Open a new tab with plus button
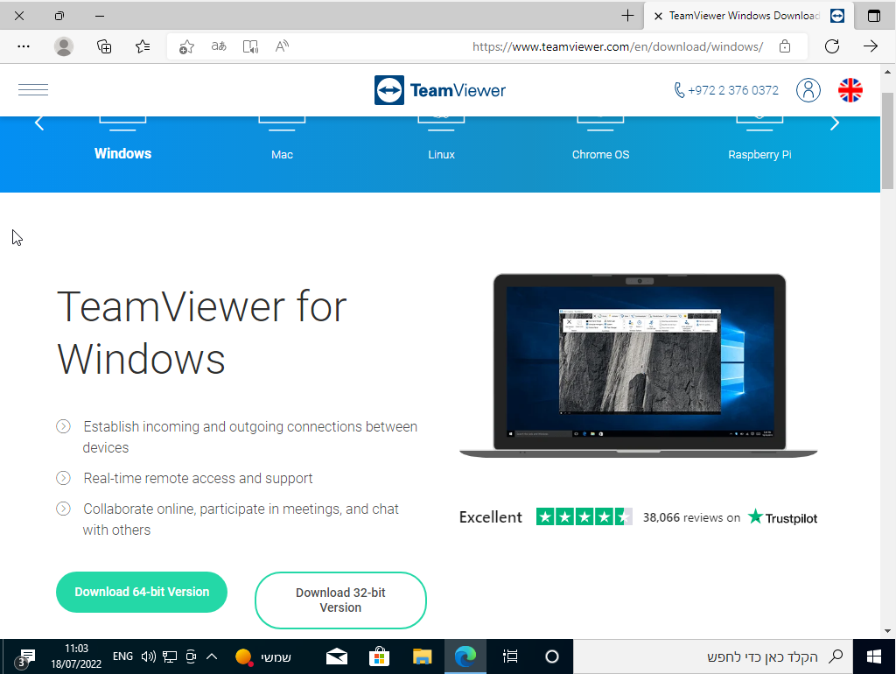 [627, 16]
